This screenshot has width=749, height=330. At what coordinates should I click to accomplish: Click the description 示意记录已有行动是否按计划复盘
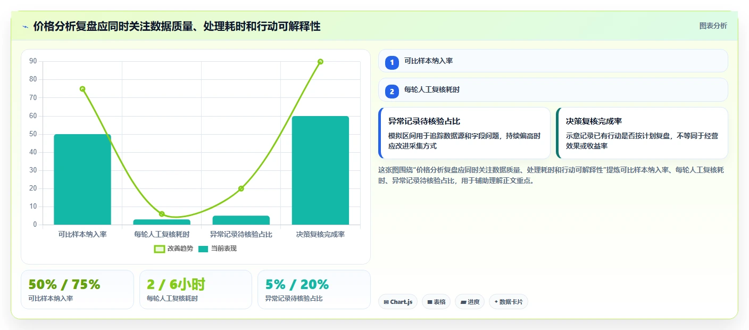click(642, 141)
